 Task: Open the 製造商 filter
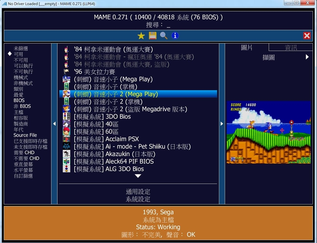[x=21, y=124]
